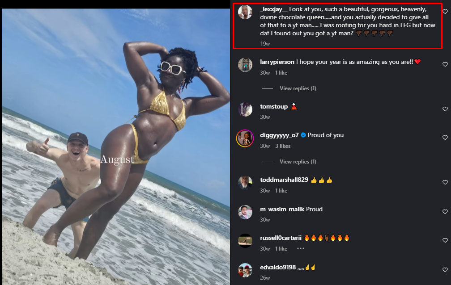
Task: Open tomstoup's avatar
Action: tap(245, 109)
